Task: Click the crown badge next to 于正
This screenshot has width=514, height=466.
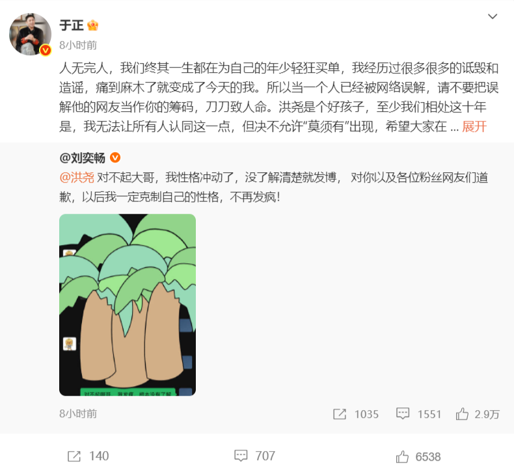Action: (x=93, y=25)
